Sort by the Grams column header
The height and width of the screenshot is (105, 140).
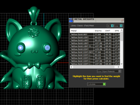(x=99, y=31)
